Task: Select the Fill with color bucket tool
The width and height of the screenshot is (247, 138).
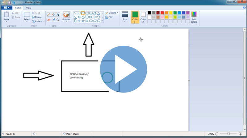Action: (x=53, y=14)
